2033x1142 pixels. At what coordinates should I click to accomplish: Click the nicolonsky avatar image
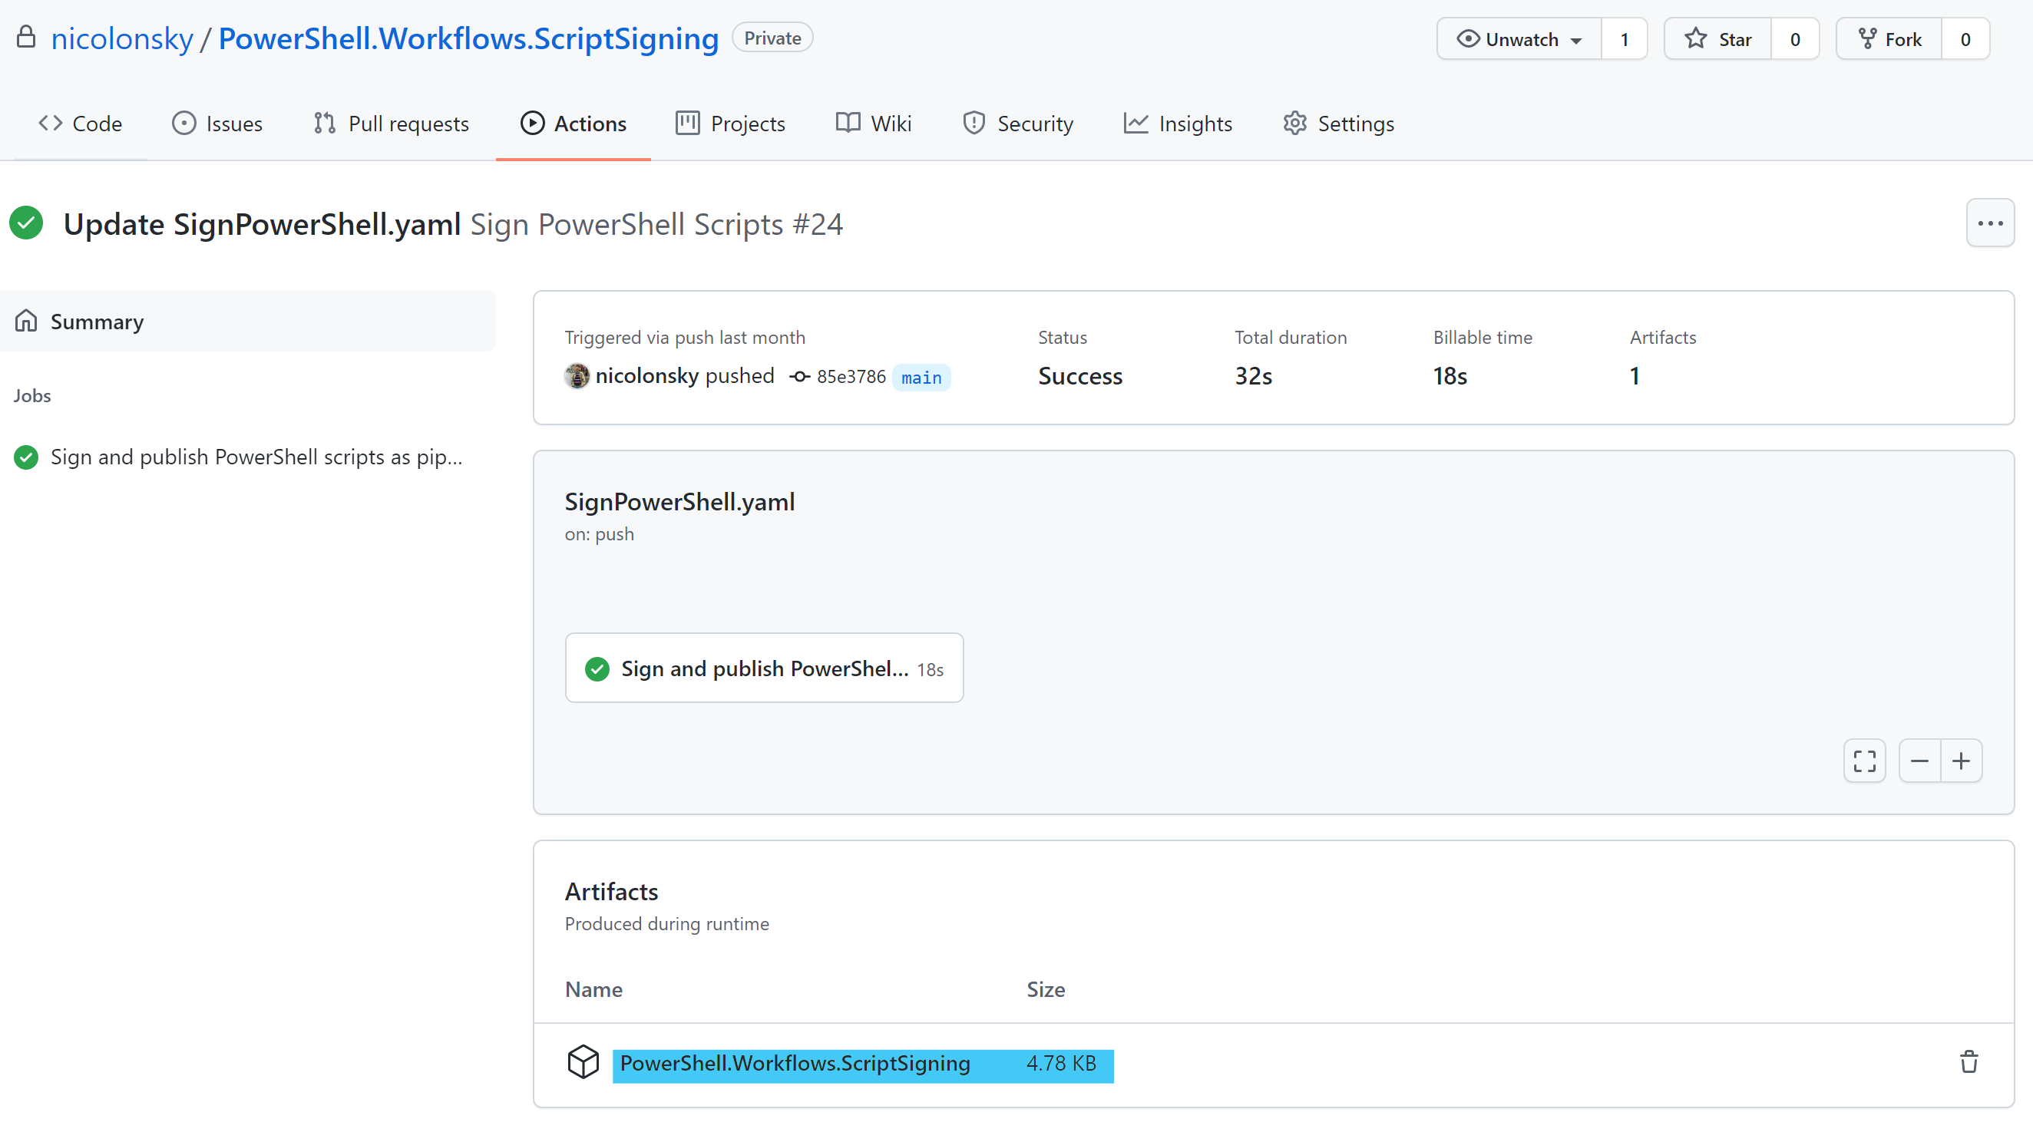click(x=577, y=376)
